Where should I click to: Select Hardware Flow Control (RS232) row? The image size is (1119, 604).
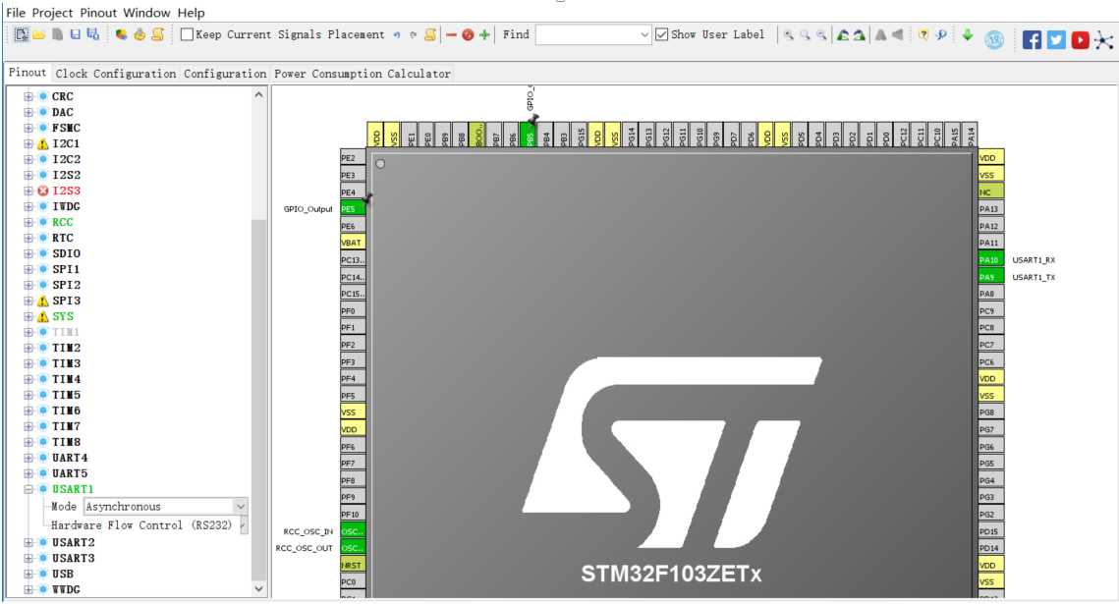141,524
